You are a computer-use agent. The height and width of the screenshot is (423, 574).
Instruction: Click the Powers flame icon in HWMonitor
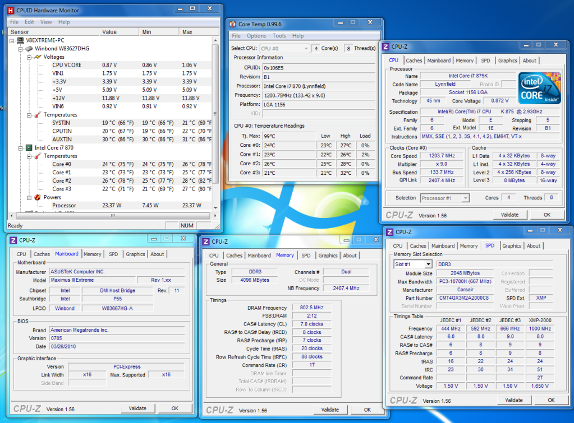(x=38, y=197)
